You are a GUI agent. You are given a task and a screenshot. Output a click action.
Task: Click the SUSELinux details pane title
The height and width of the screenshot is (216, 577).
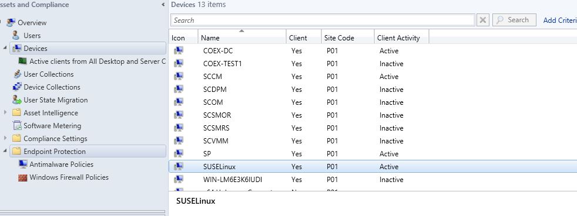tap(196, 201)
